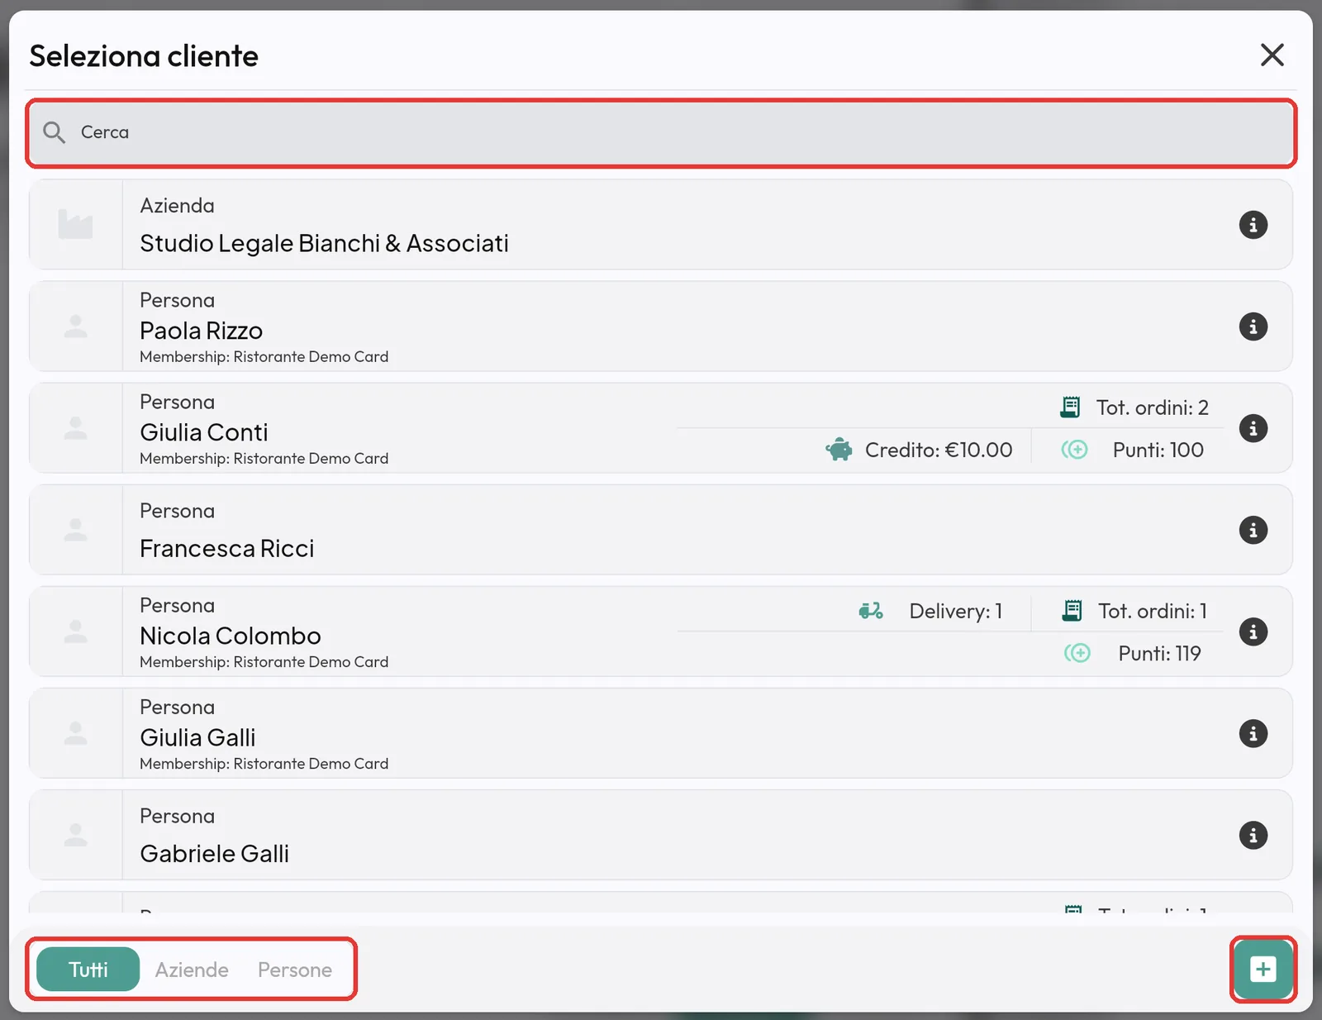Click the factory icon of Studio Legale Bianchi

coord(75,225)
